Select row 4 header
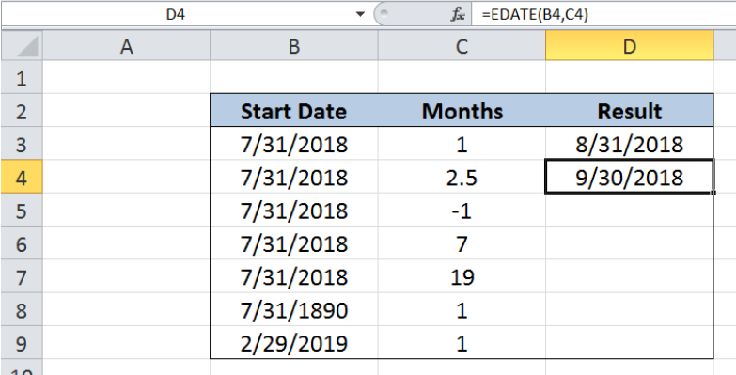Image resolution: width=736 pixels, height=375 pixels. (22, 177)
